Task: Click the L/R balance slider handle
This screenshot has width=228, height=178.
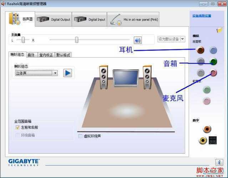Action: pyautogui.click(x=23, y=40)
